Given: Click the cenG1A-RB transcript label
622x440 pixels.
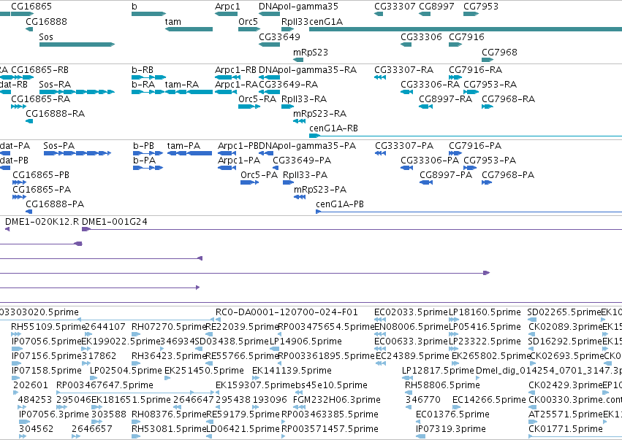Looking at the screenshot, I should [x=333, y=128].
